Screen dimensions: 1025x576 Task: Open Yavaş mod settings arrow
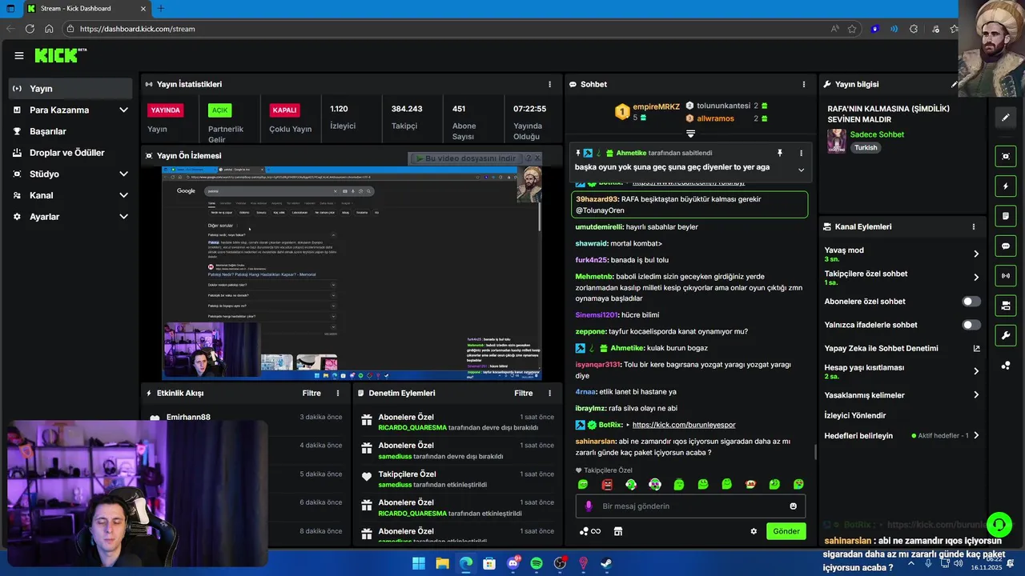[x=976, y=254]
